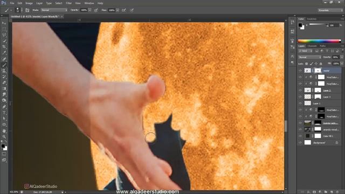Screen dimensions: 345x194
Task: Close the Untitled-1 document tab
Action: pyautogui.click(x=62, y=17)
